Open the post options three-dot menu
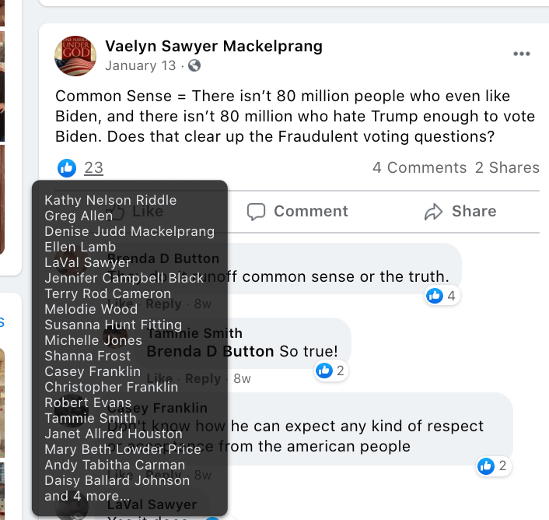The image size is (549, 520). (521, 54)
